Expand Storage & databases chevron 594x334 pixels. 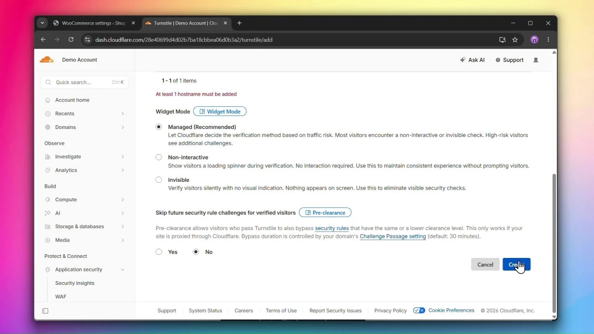tap(123, 226)
